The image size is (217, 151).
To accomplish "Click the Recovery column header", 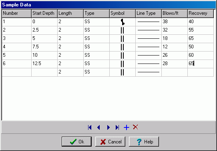I will tap(201, 14).
